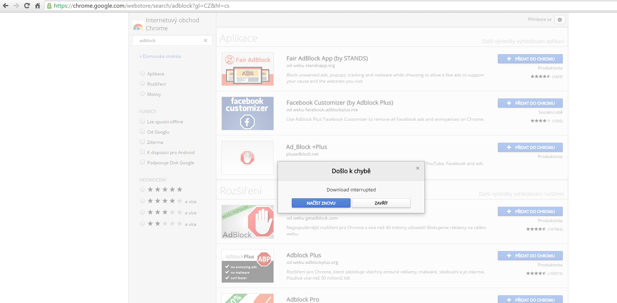Click od webu adblockplus.org text

click(312, 262)
